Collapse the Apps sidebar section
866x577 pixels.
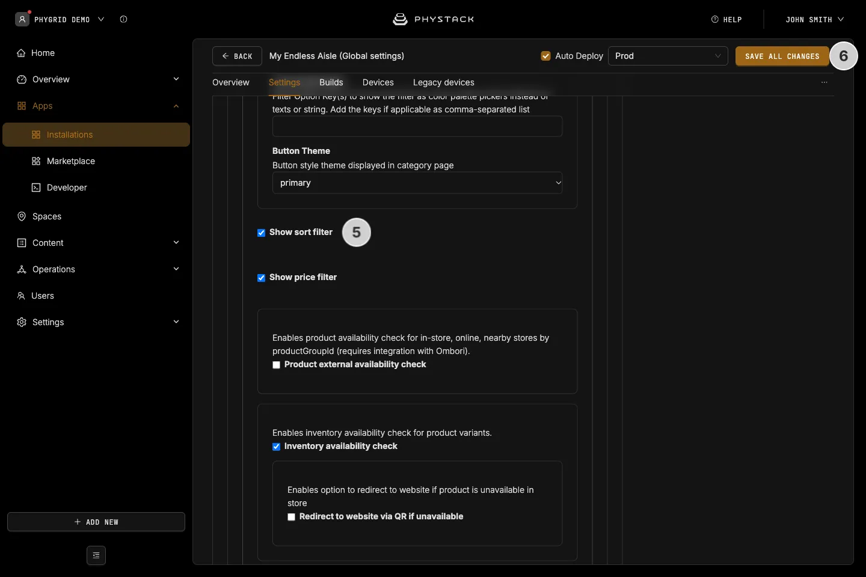(x=176, y=106)
